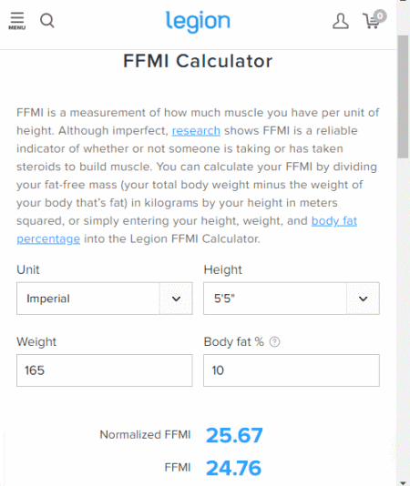Screen dimensions: 410x486
Task: Expand the Height dropdown arrow
Action: pos(364,299)
